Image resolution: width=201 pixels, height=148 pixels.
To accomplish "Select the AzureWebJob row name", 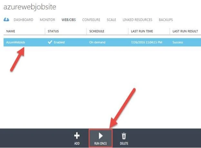I will (x=15, y=42).
